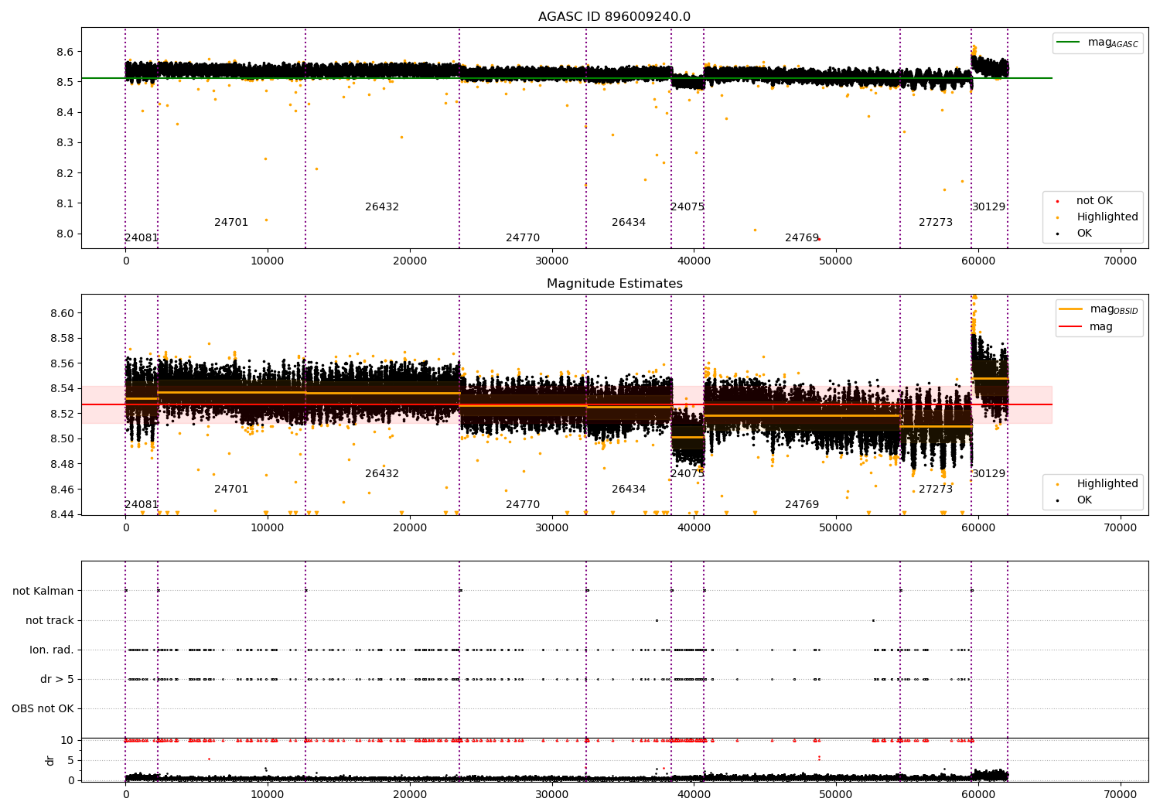The image size is (1160, 812).
Task: Click the 10 tick on the dr axis
Action: tap(67, 741)
